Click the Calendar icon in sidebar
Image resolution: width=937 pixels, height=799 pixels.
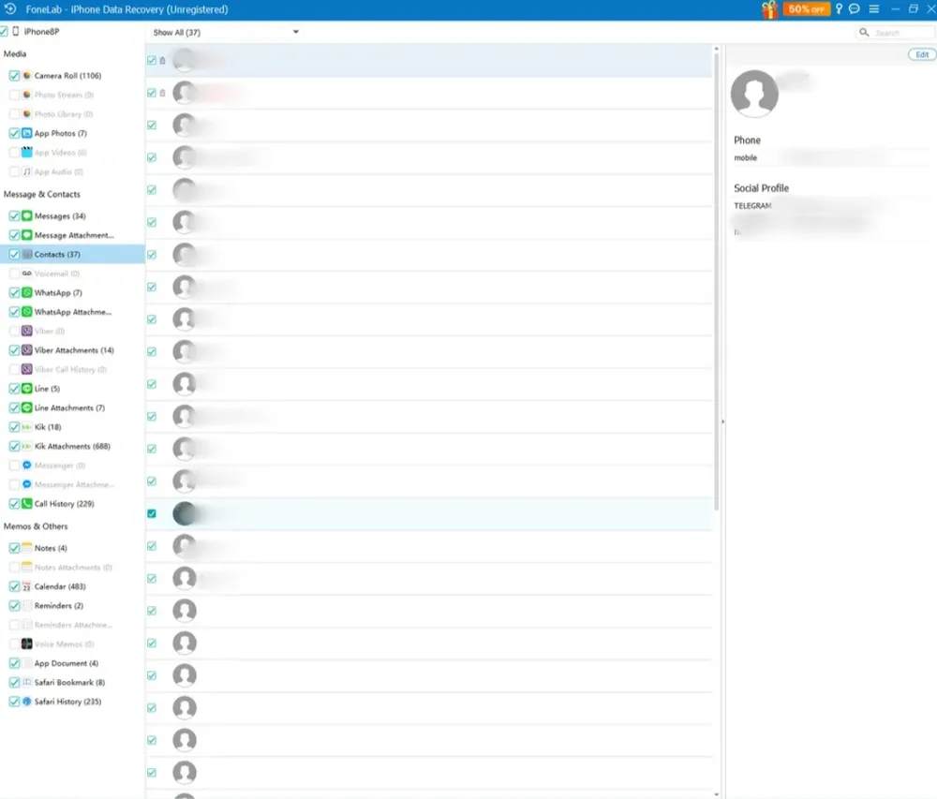(27, 586)
